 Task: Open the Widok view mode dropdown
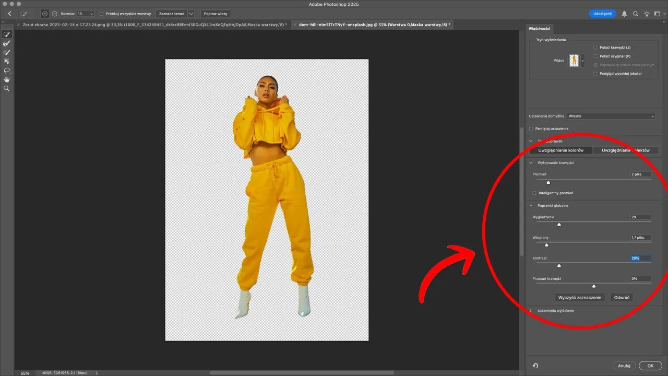[582, 61]
